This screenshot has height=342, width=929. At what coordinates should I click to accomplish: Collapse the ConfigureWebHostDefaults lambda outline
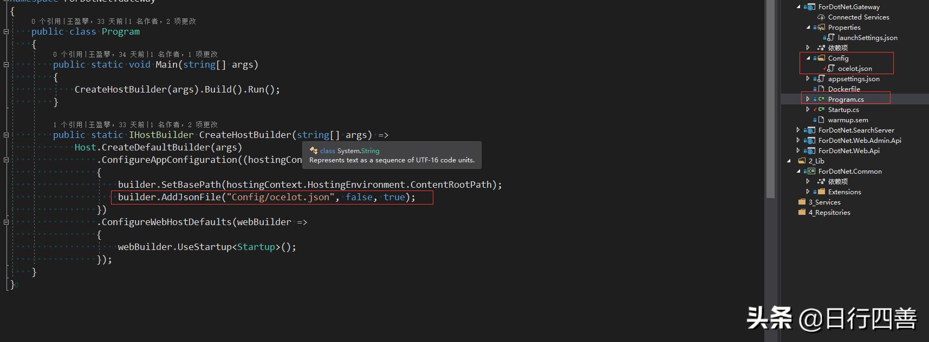(6, 222)
